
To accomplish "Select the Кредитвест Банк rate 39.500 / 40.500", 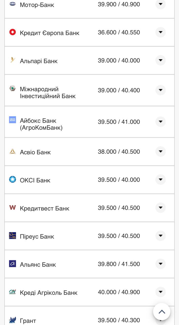I will 119,208.
